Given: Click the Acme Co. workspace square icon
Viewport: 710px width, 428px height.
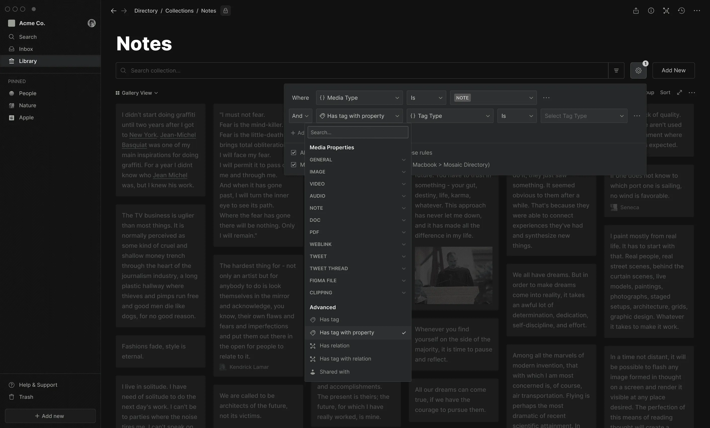Looking at the screenshot, I should point(12,23).
